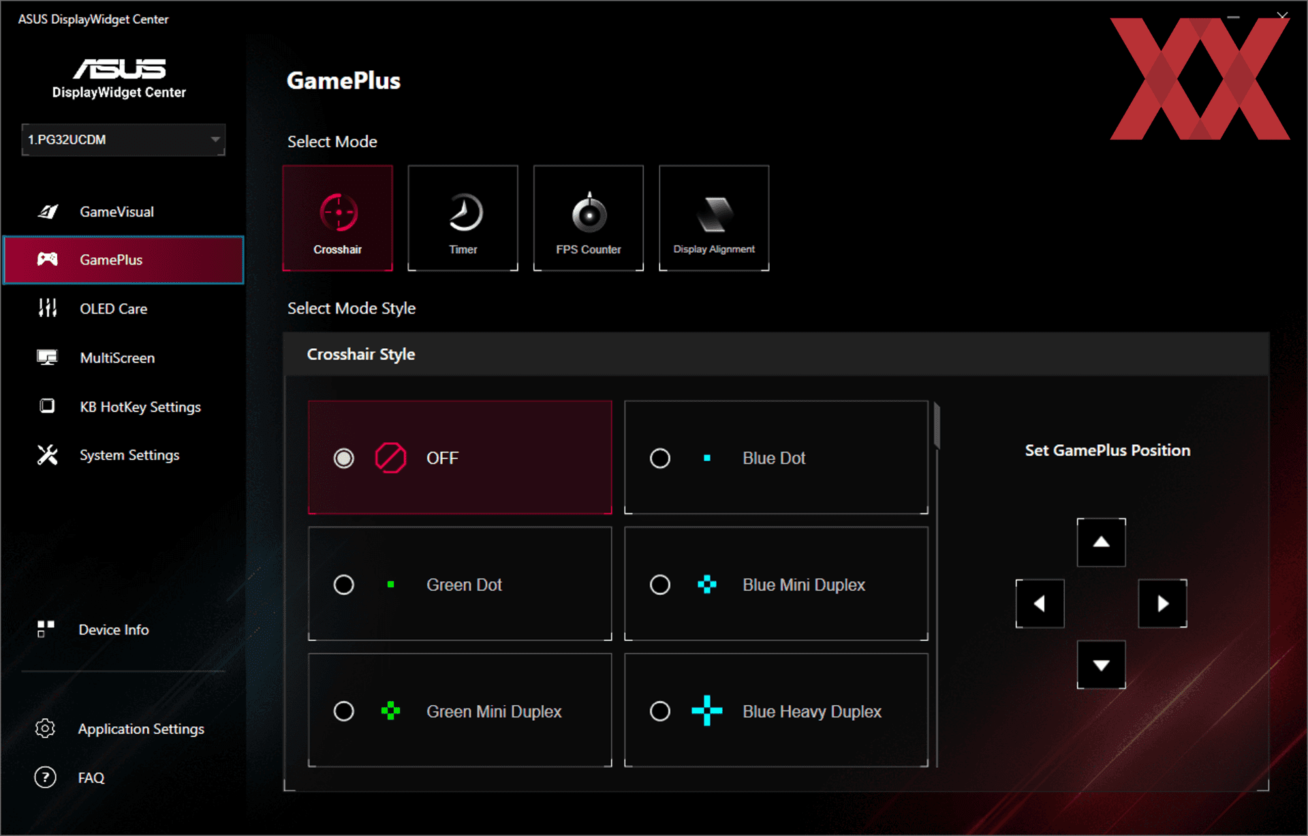Click the Blue Dot label text

(774, 458)
